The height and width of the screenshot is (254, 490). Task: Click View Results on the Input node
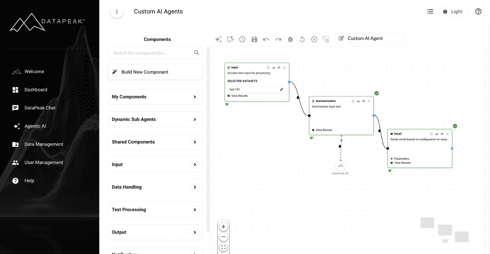[x=238, y=96]
